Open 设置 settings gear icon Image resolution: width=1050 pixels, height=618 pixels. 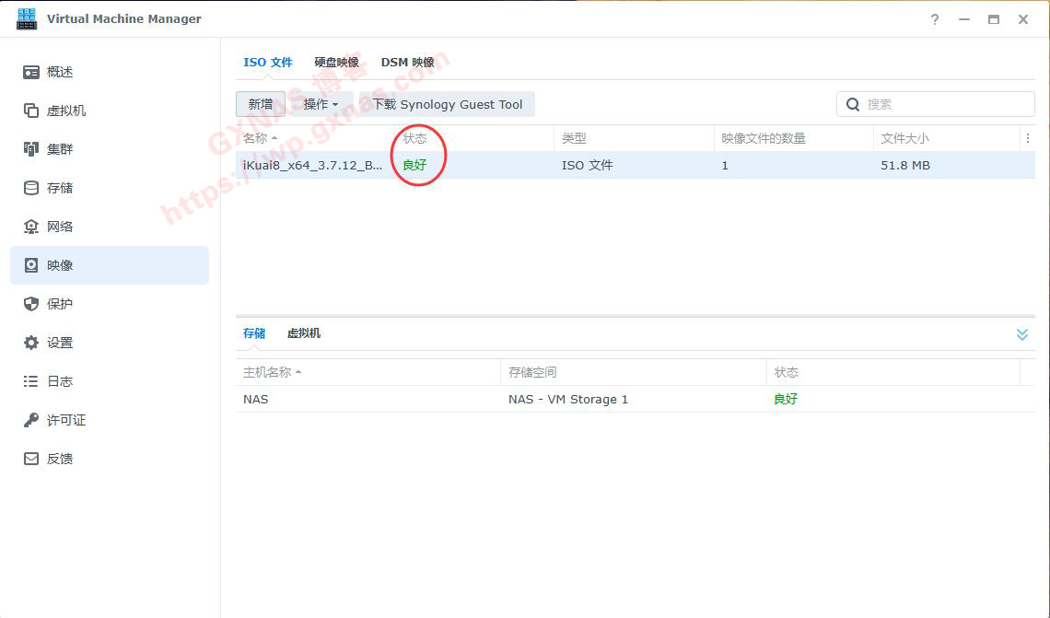point(31,343)
